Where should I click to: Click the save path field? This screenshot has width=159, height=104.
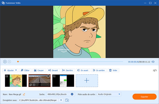point(38,100)
